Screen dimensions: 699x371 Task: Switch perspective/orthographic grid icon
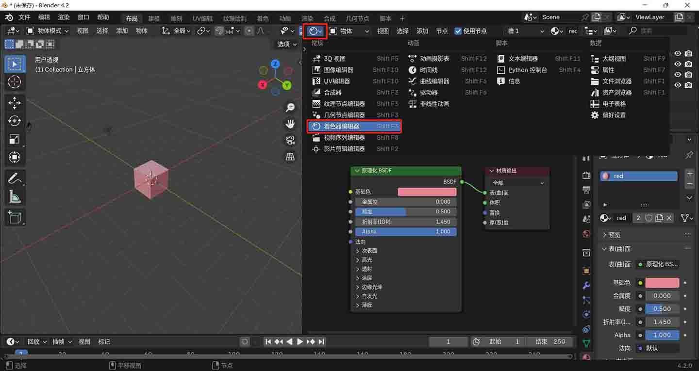click(290, 157)
